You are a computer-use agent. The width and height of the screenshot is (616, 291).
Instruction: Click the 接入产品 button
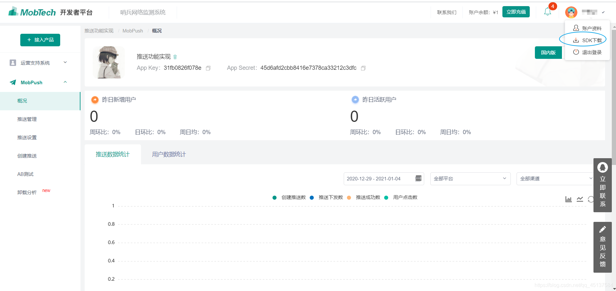click(40, 40)
